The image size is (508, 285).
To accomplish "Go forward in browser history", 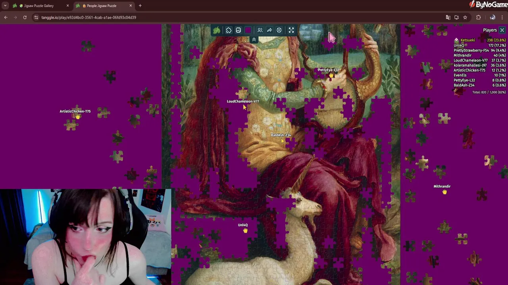I will pos(15,17).
